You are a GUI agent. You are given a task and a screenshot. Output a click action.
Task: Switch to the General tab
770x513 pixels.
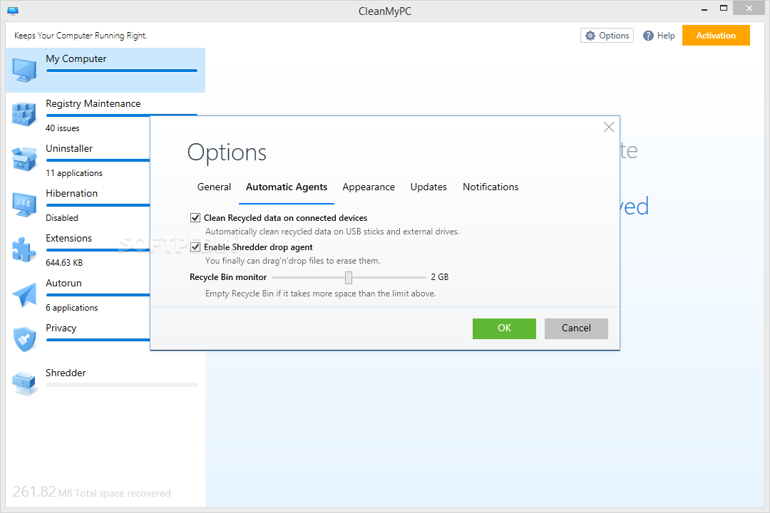[x=214, y=187]
